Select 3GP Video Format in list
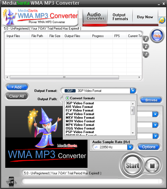This screenshot has height=189, width=167. point(80,103)
